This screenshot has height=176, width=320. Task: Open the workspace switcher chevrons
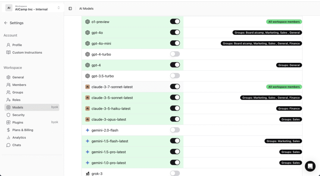(58, 8)
